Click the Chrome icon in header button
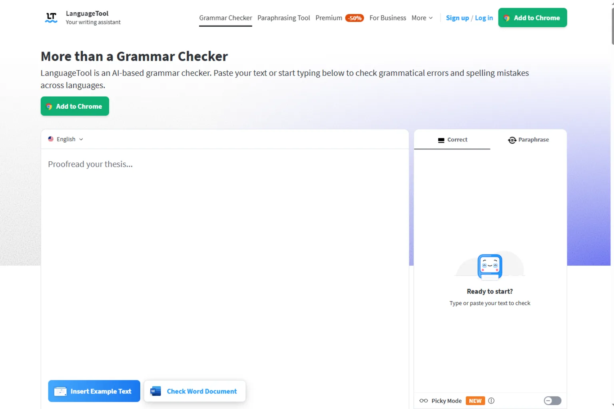This screenshot has height=409, width=614. [x=506, y=18]
